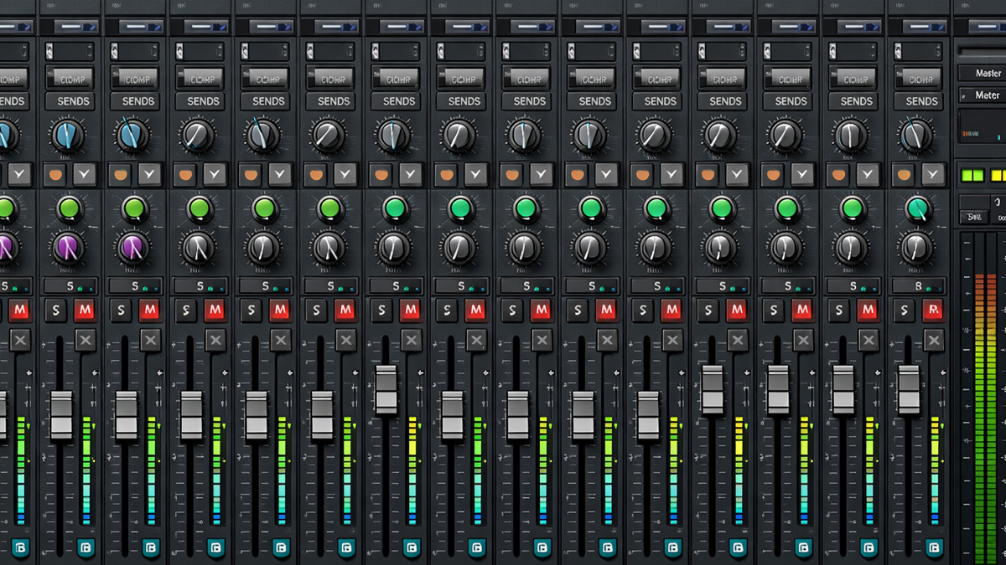The width and height of the screenshot is (1006, 565).
Task: Click the red R record-arm button
Action: point(932,311)
